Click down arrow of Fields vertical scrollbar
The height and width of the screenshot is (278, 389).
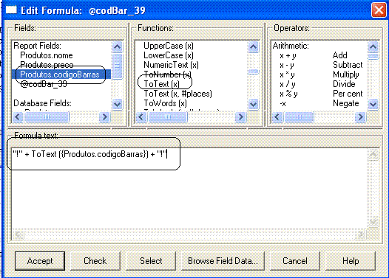click(117, 104)
